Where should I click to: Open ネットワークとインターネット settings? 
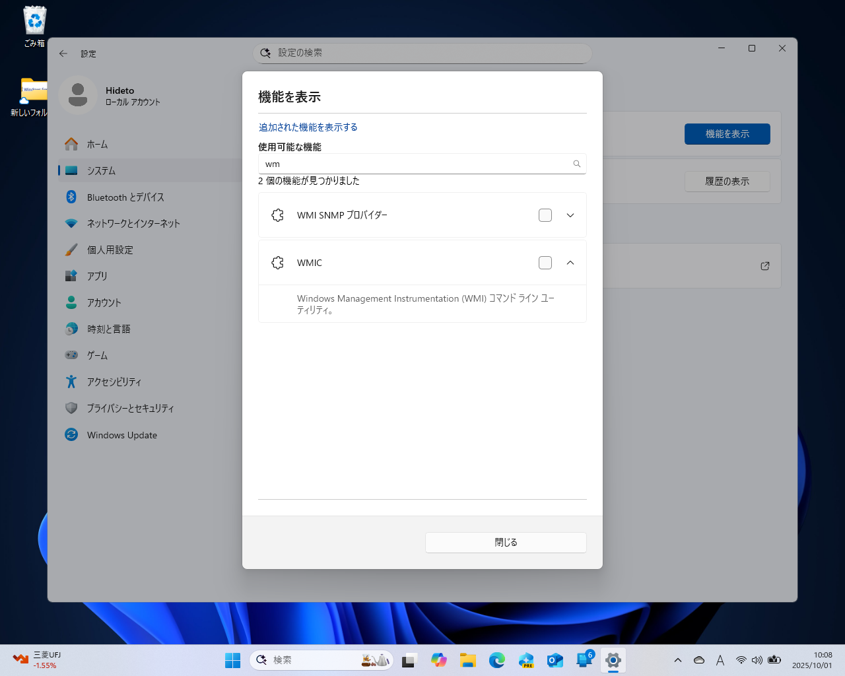149,223
